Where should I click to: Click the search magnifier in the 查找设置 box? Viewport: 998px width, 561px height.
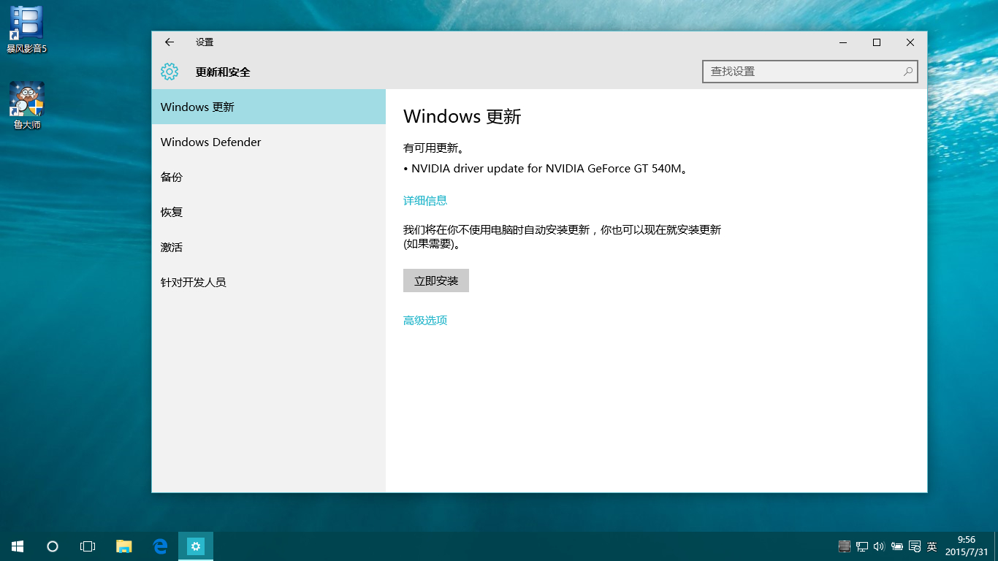[x=908, y=72]
